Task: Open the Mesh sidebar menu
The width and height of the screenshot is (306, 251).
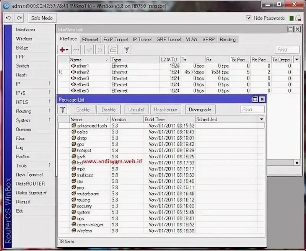Action: 21,75
